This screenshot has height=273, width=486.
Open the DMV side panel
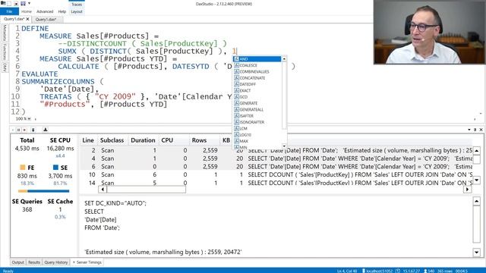pos(5,67)
